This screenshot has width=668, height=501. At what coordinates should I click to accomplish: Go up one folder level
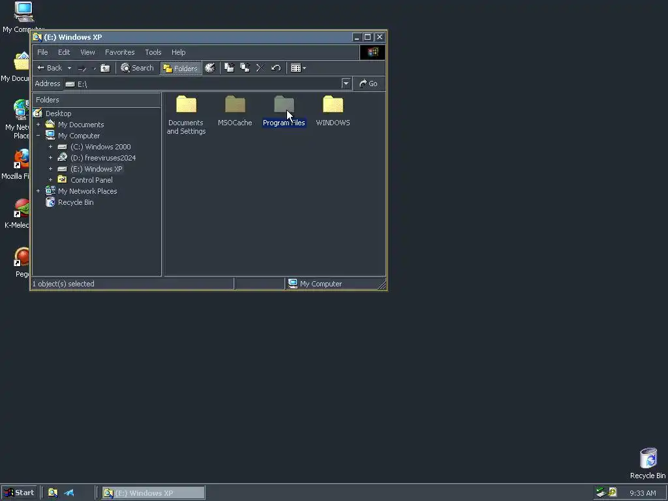(x=105, y=68)
